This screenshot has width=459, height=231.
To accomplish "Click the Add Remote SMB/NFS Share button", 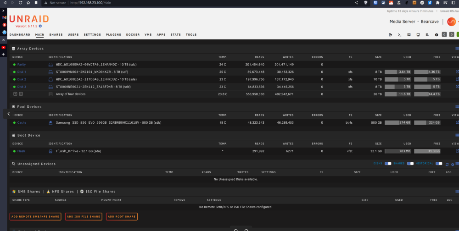I will tap(35, 217).
